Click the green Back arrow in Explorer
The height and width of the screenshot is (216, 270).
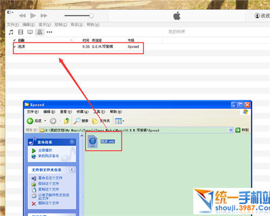point(30,121)
